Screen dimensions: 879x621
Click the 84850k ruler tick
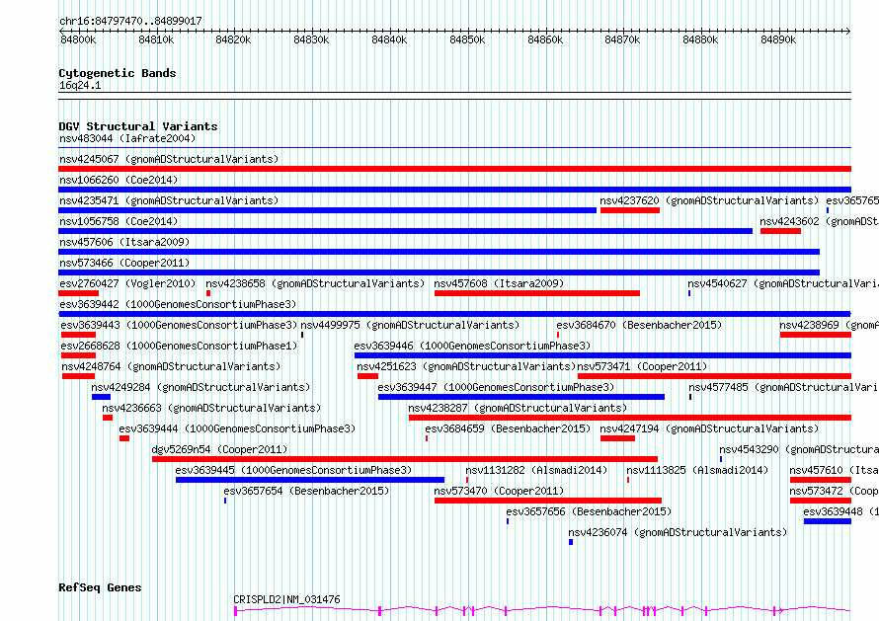467,39
